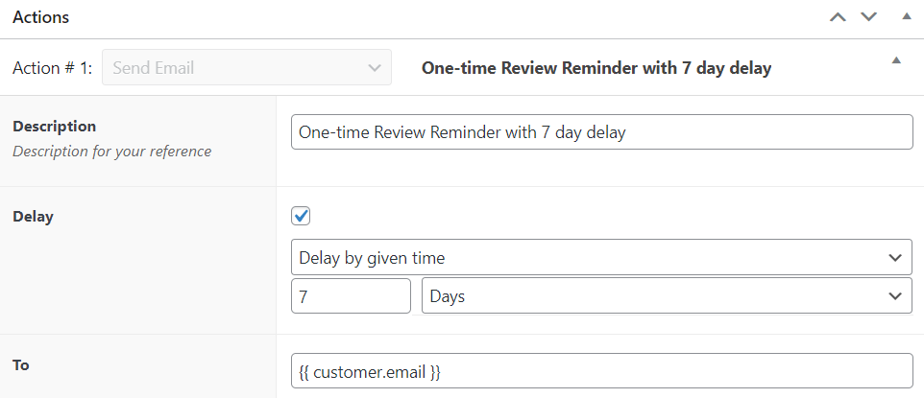Click the One-time Review Reminder action title
Screen dimensions: 924x398
[596, 68]
